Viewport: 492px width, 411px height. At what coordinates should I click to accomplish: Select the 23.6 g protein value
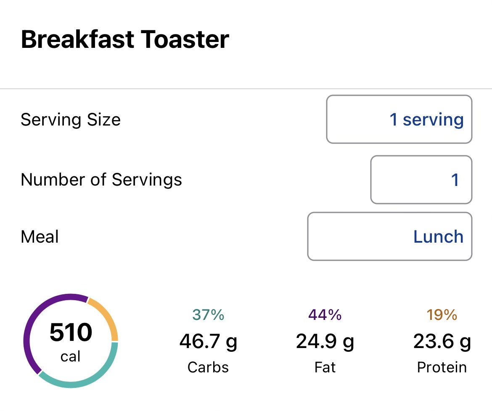click(442, 342)
